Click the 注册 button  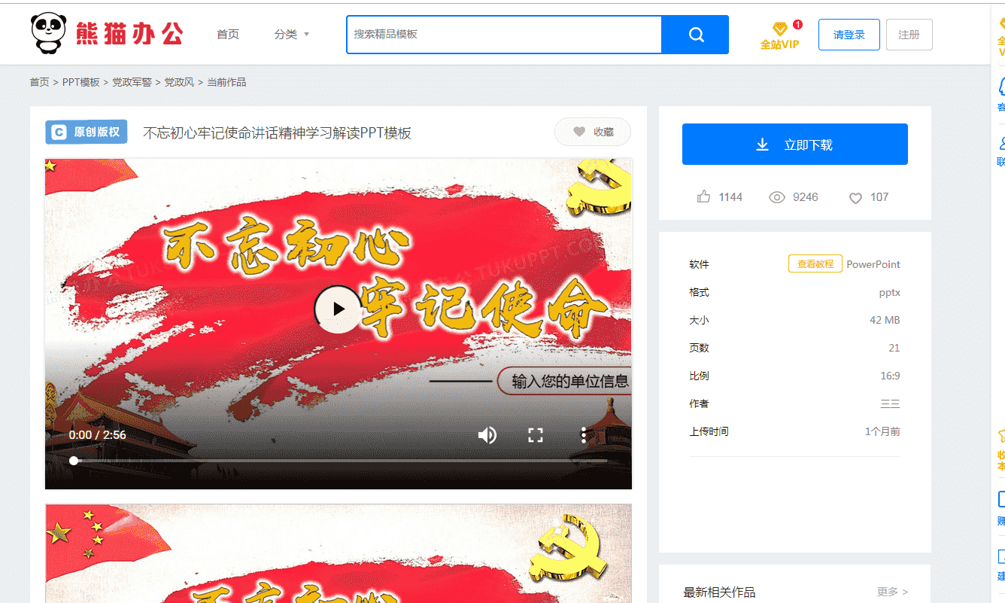click(x=909, y=35)
